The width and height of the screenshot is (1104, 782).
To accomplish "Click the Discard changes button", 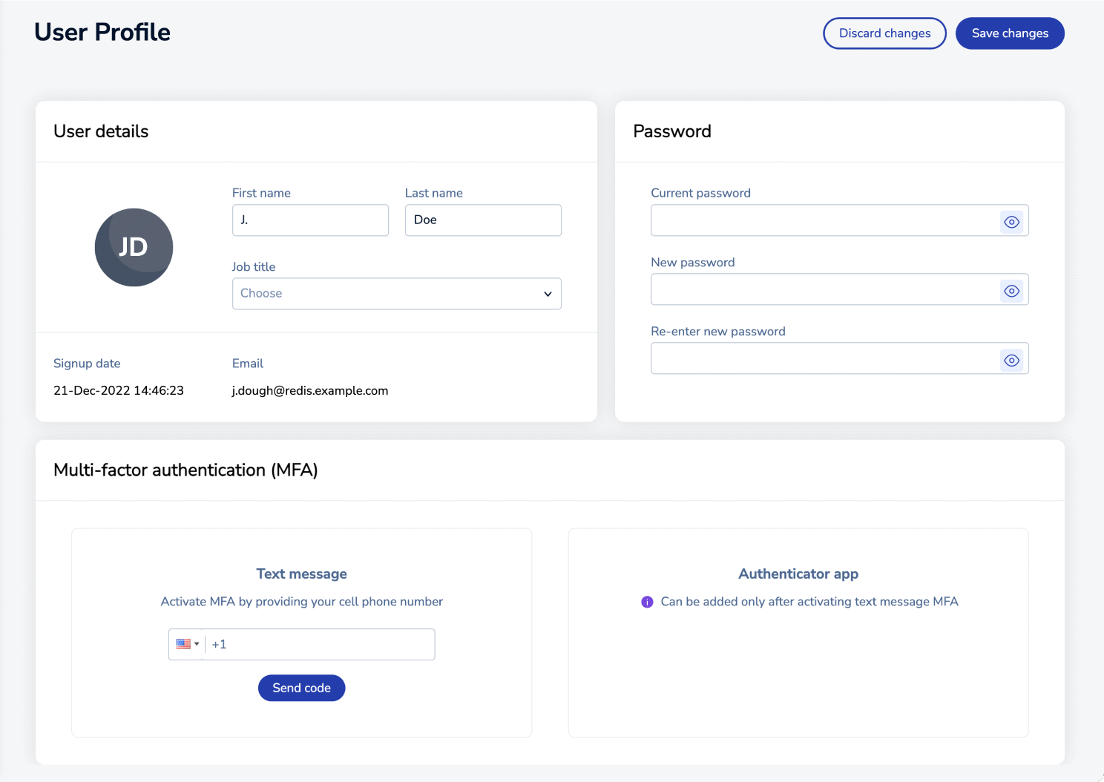I will (884, 33).
